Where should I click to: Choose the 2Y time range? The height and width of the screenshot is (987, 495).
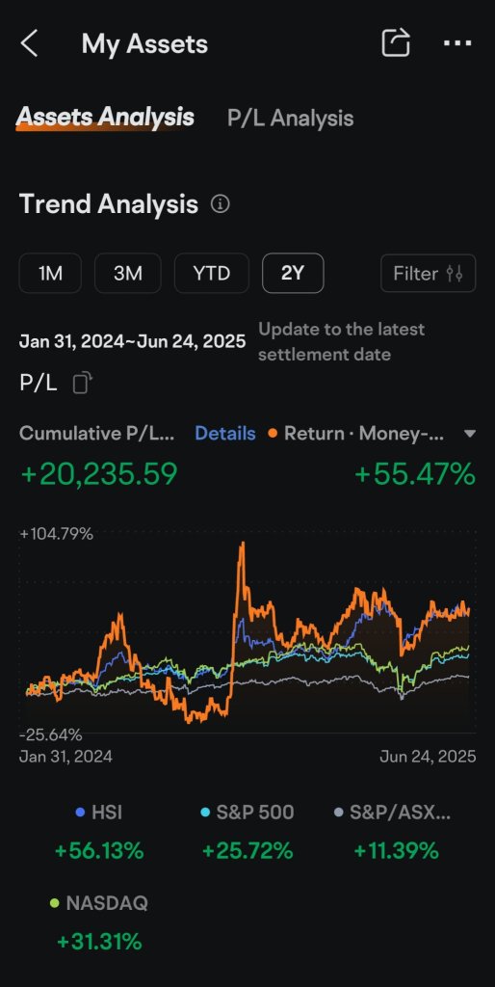[293, 273]
